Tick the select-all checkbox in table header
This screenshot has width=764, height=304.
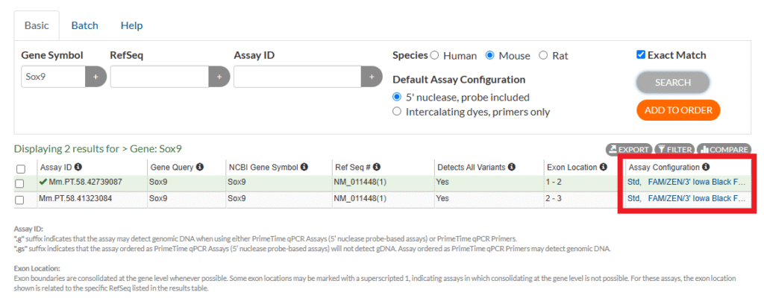(21, 168)
